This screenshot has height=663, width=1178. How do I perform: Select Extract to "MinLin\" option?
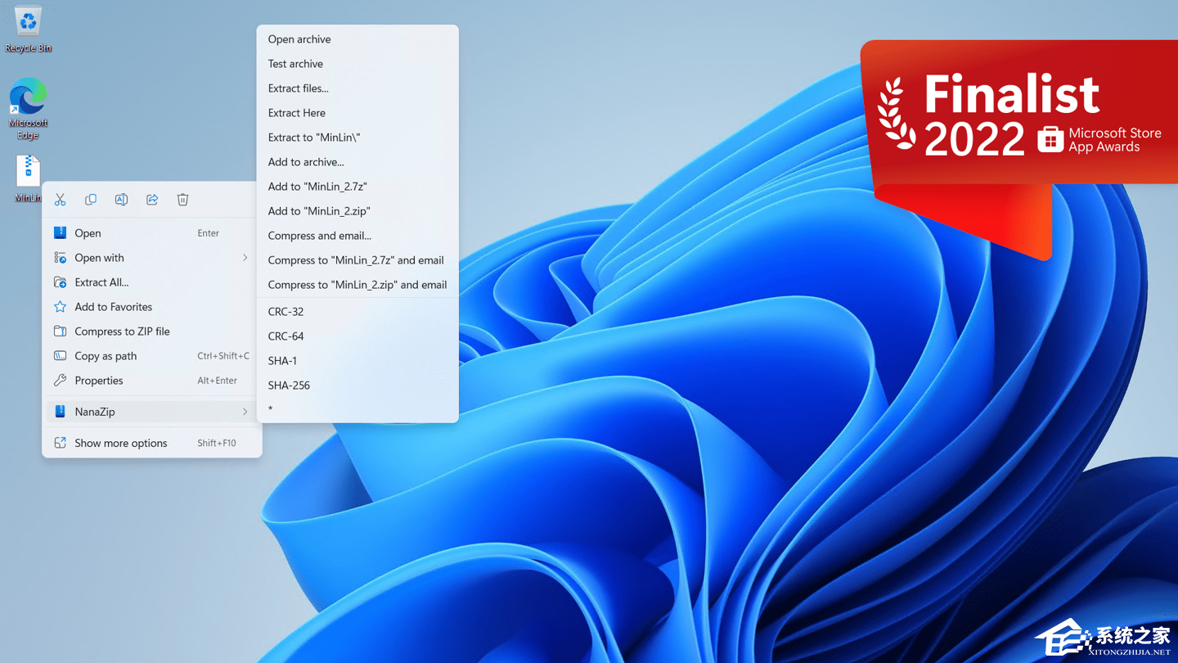(x=357, y=138)
